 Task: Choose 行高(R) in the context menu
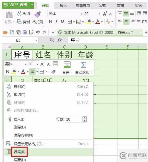click(x=49, y=152)
